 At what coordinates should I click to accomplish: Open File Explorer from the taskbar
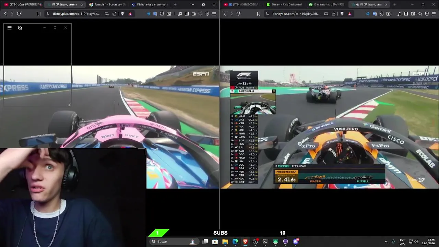225,242
